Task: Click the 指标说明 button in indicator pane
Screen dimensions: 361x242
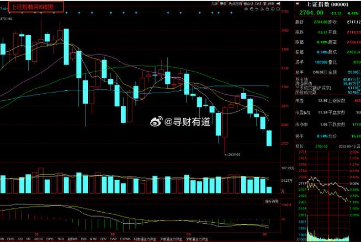Action: coord(272,201)
